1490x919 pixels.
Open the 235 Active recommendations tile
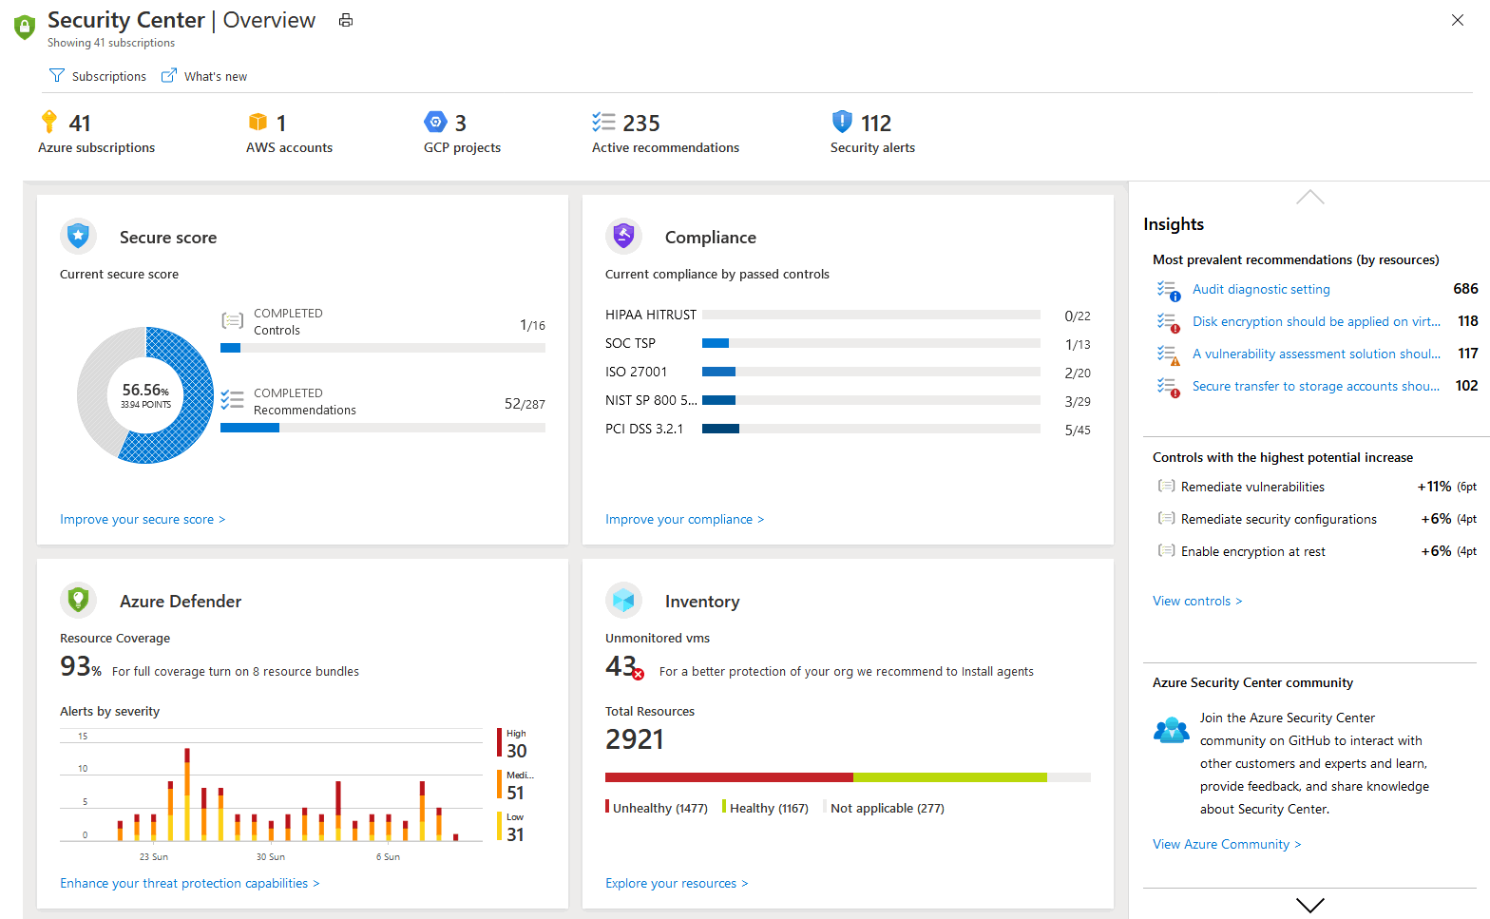coord(665,132)
